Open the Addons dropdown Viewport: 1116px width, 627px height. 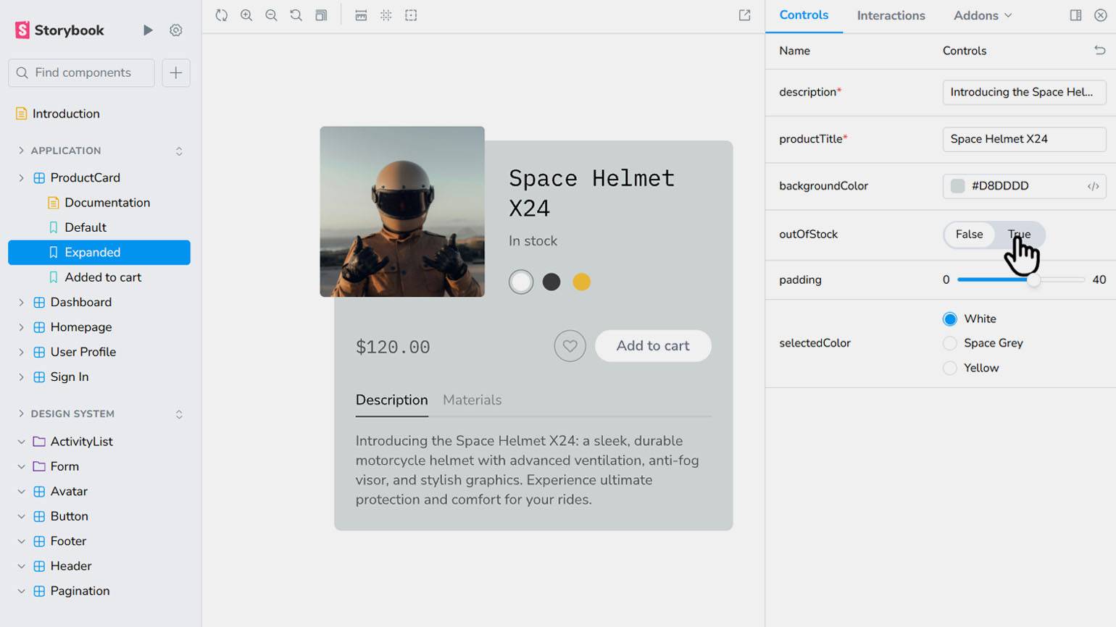pos(983,15)
